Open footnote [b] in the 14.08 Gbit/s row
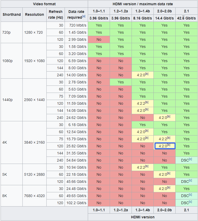 coord(147,109)
